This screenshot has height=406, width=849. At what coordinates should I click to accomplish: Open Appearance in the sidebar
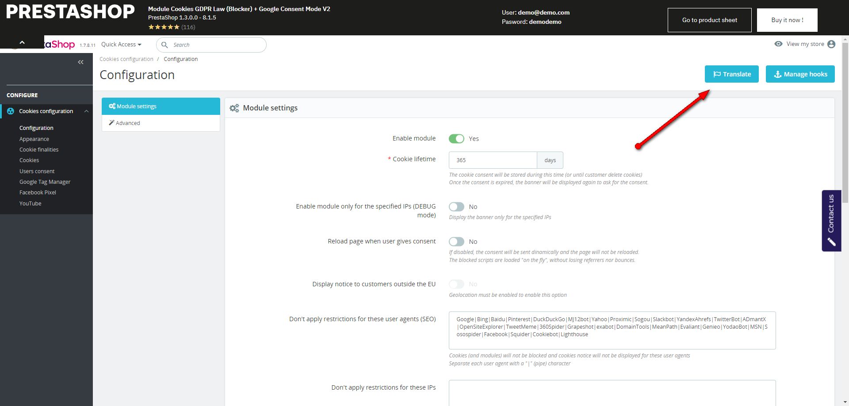pyautogui.click(x=34, y=139)
